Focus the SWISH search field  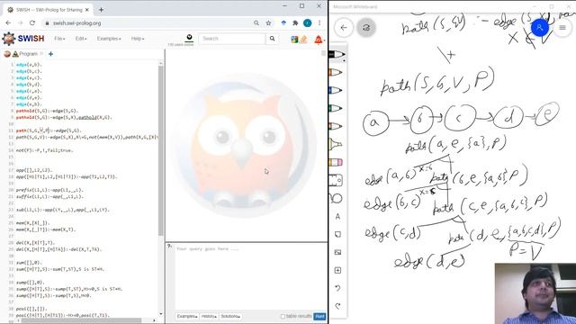point(232,39)
